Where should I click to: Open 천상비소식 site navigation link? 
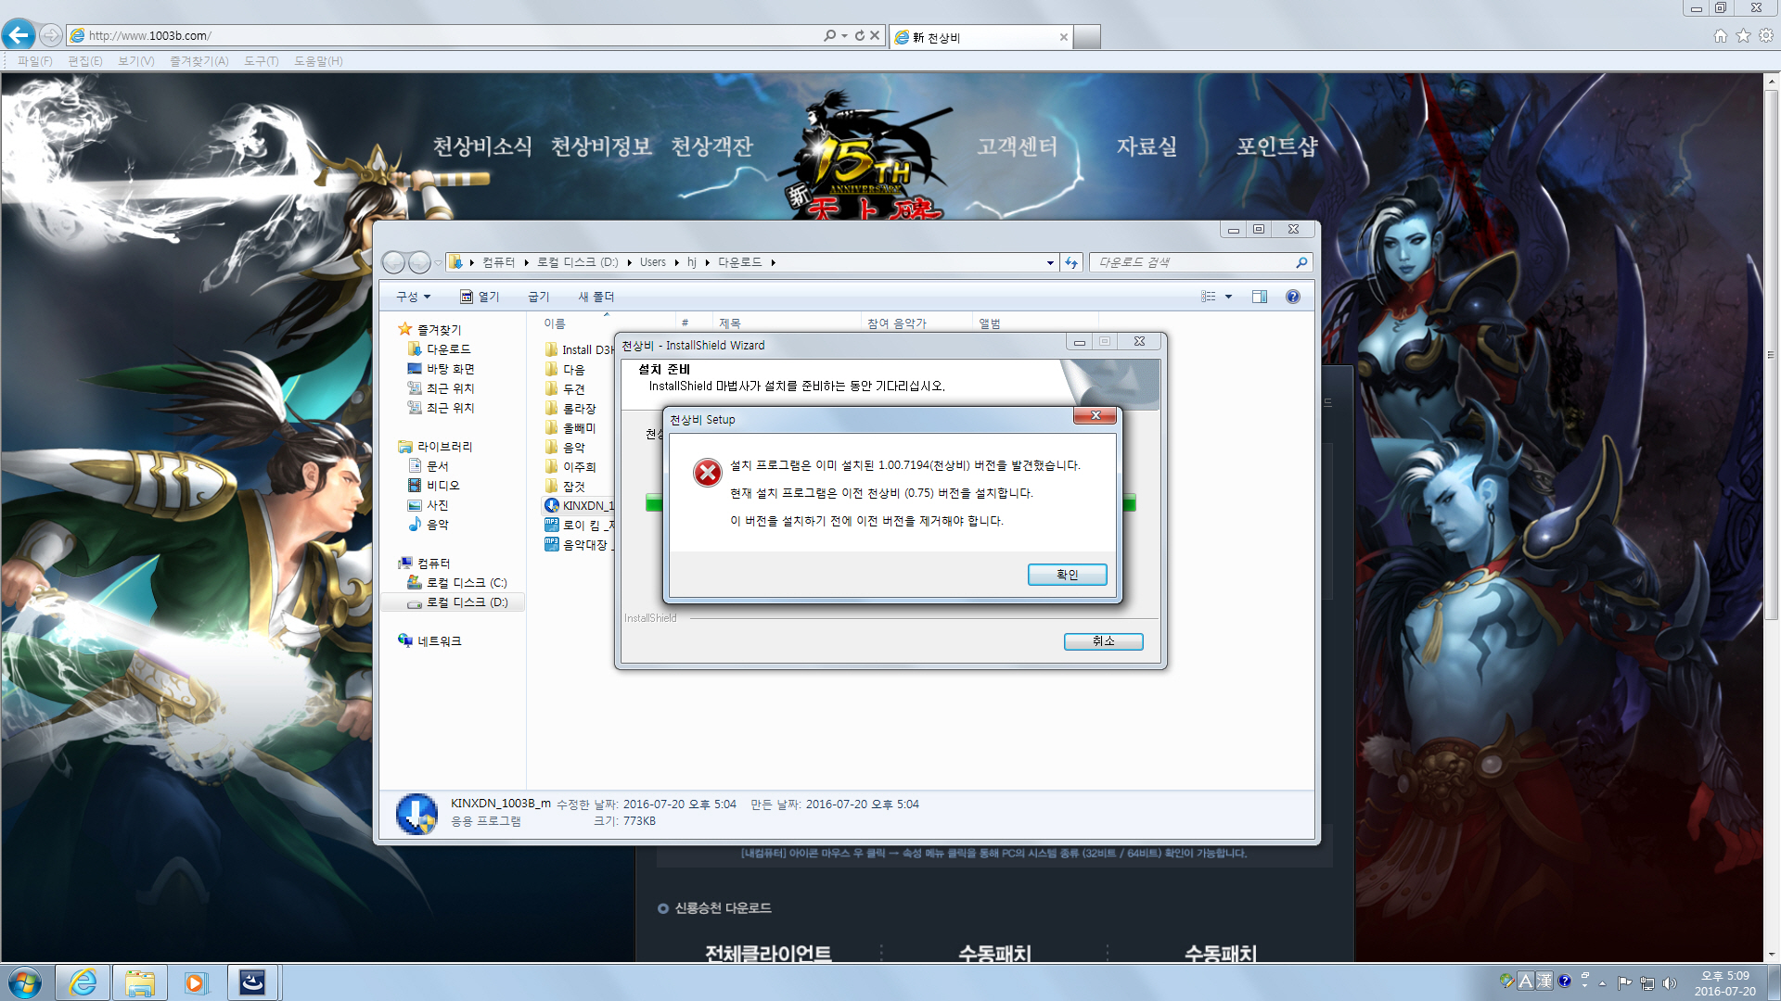coord(482,146)
